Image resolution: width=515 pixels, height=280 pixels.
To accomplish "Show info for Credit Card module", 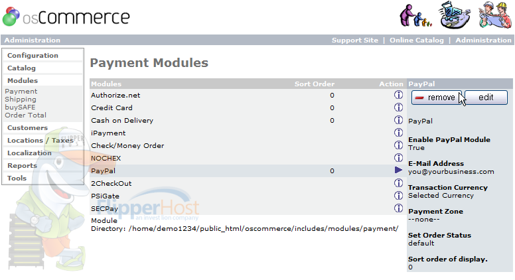I will (x=398, y=107).
